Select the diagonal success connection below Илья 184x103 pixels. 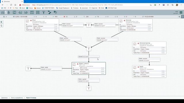click(x=70, y=39)
